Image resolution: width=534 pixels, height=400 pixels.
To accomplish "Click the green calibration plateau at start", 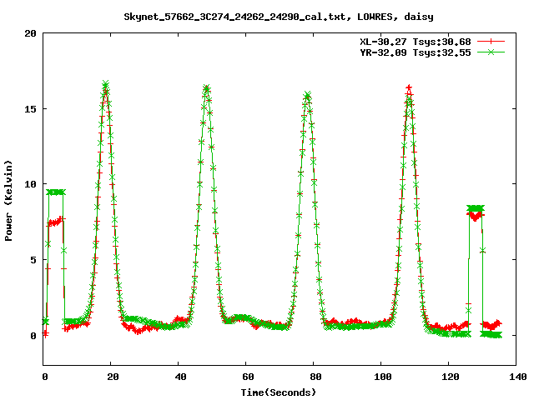I will pyautogui.click(x=56, y=192).
